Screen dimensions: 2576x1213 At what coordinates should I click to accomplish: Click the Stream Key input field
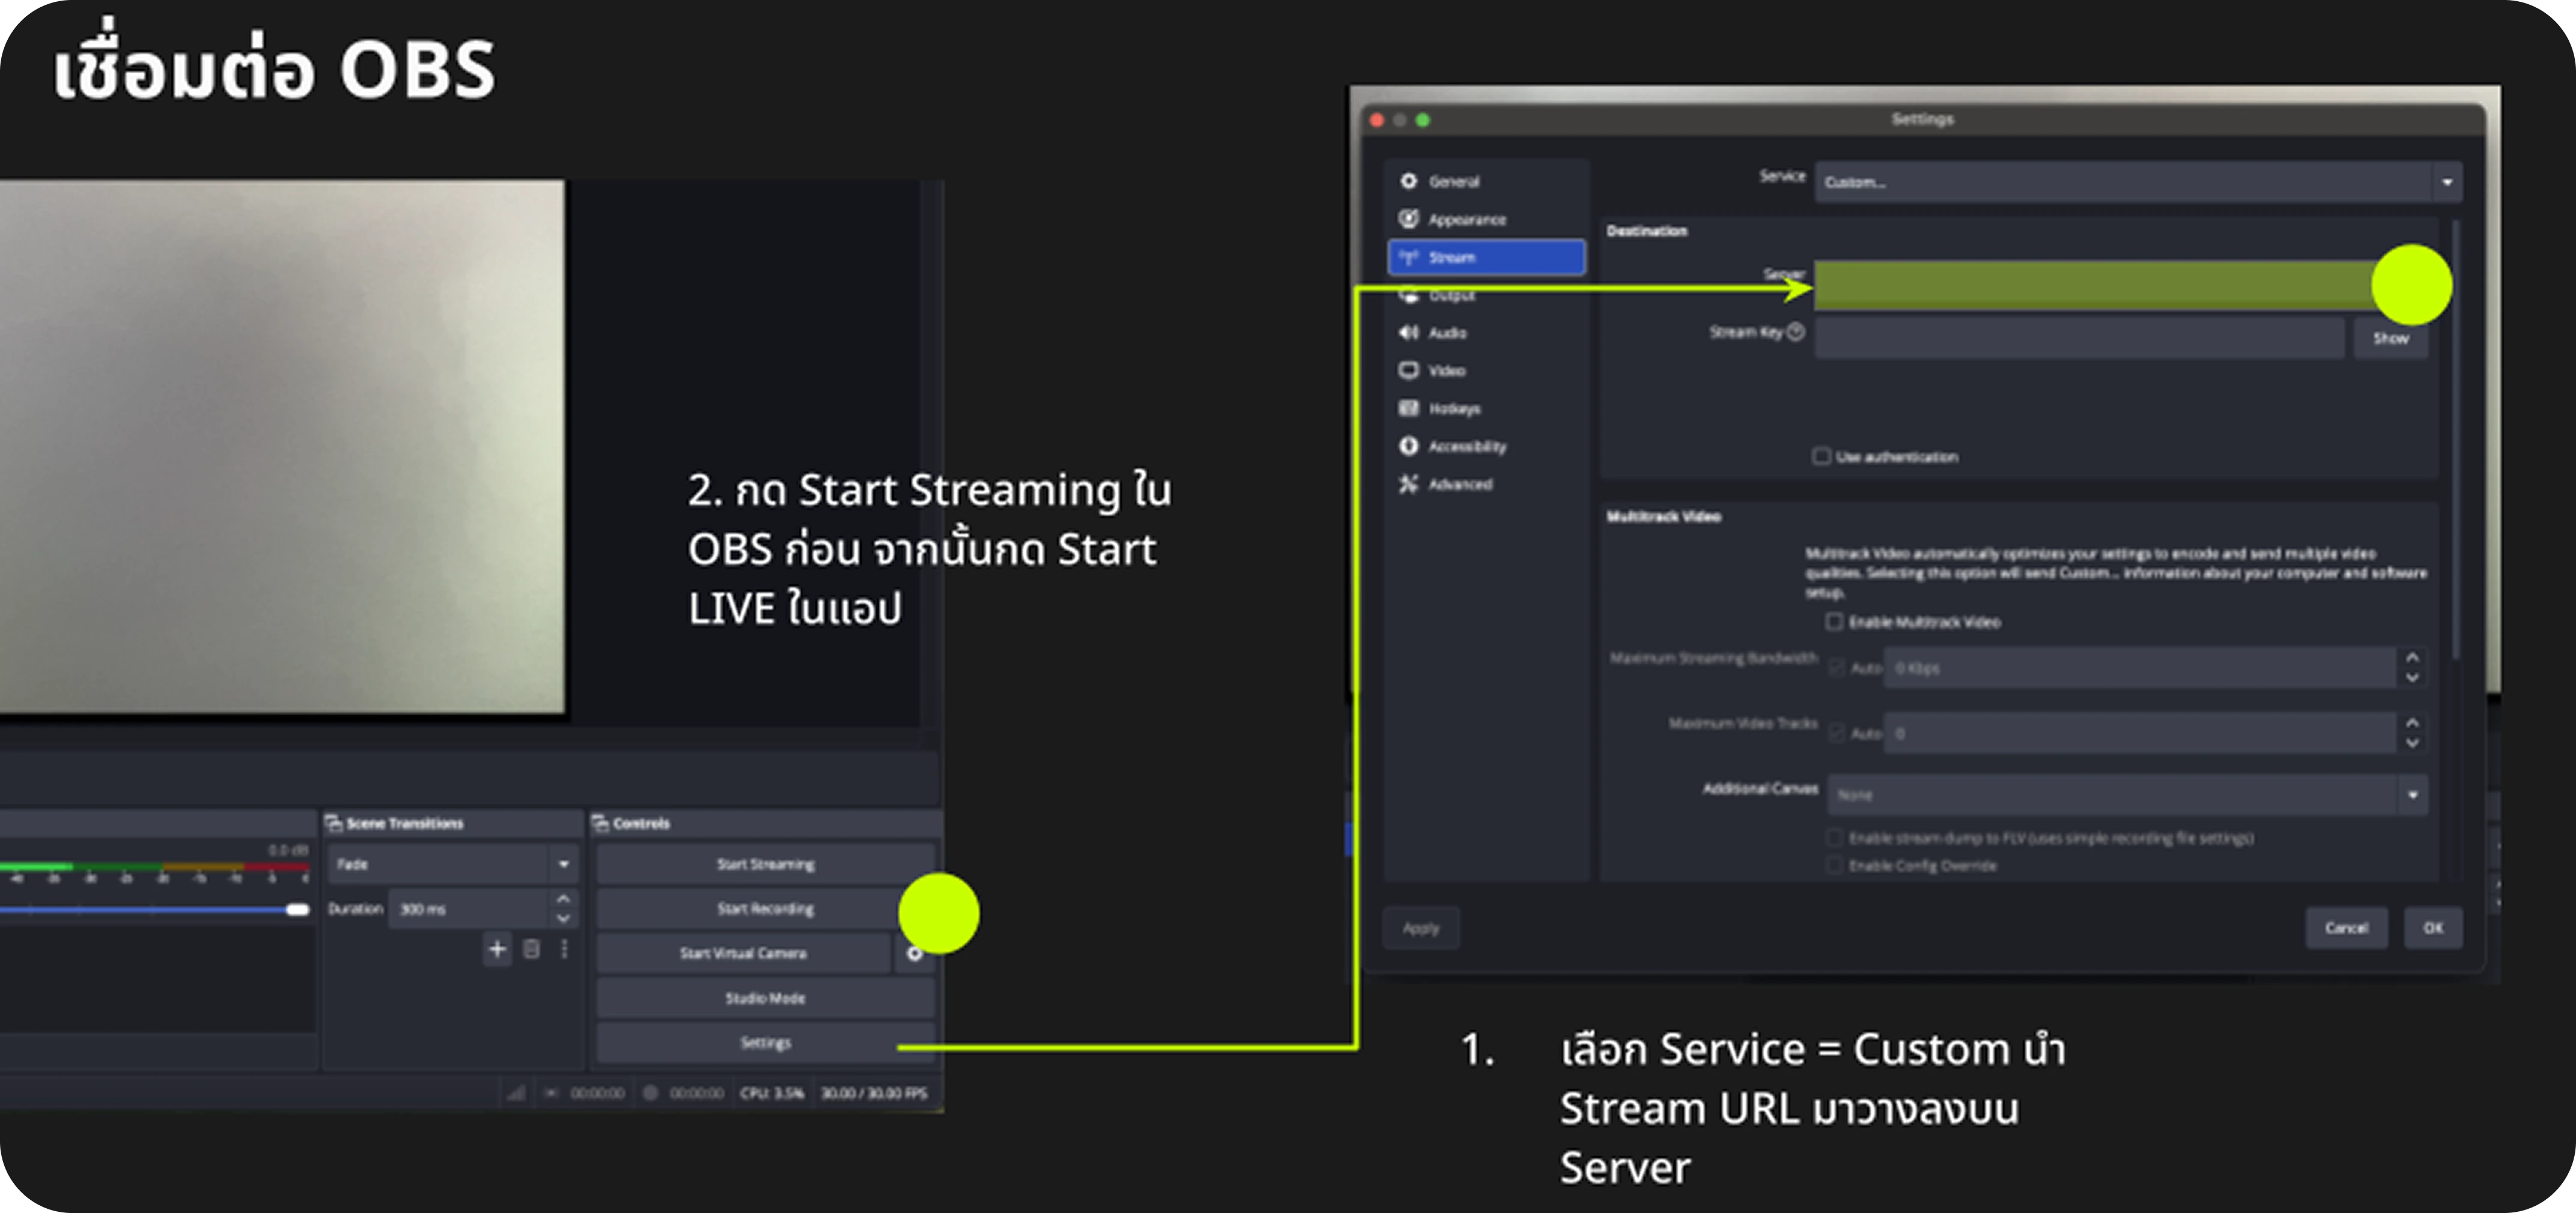2080,338
